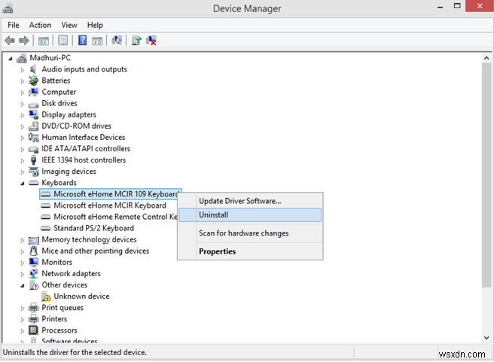
Task: Click the Monitors category icon
Action: coord(33,262)
